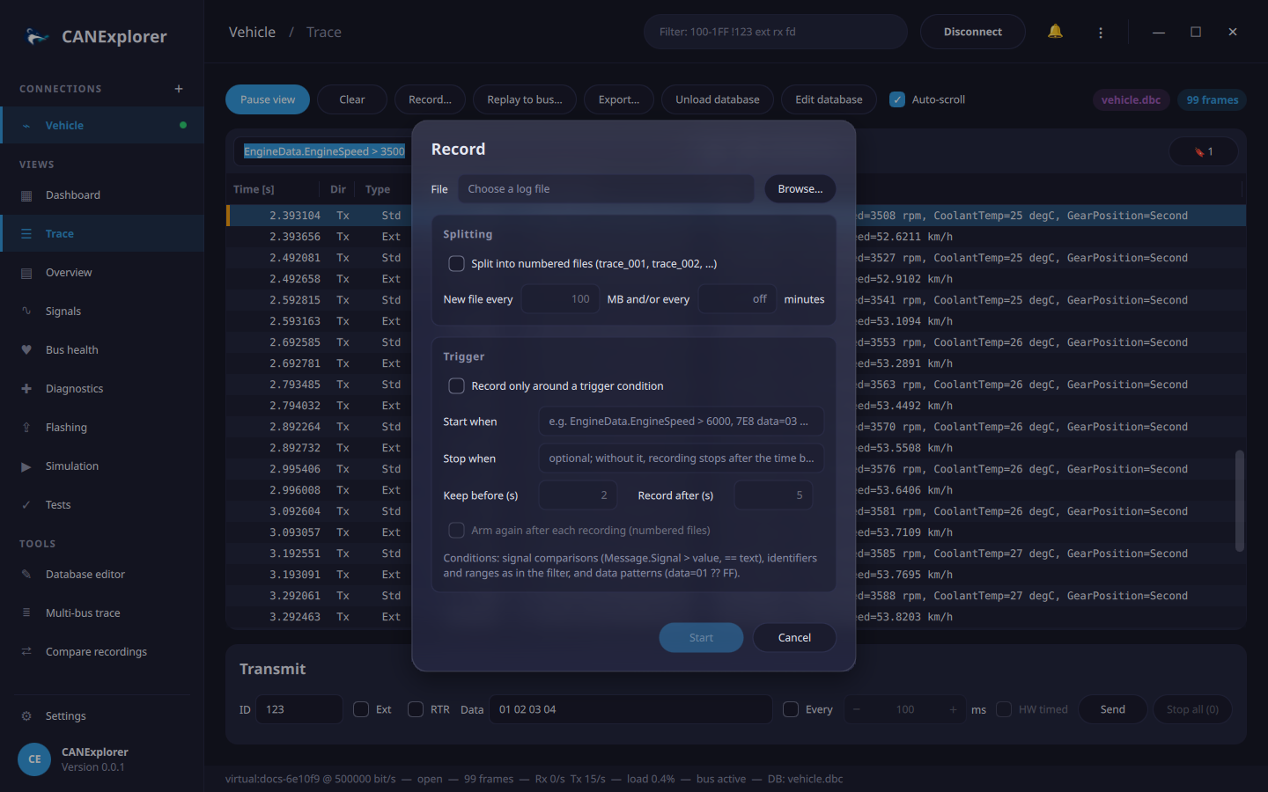1268x792 pixels.
Task: Click the Overview sidebar icon
Action: click(x=26, y=273)
